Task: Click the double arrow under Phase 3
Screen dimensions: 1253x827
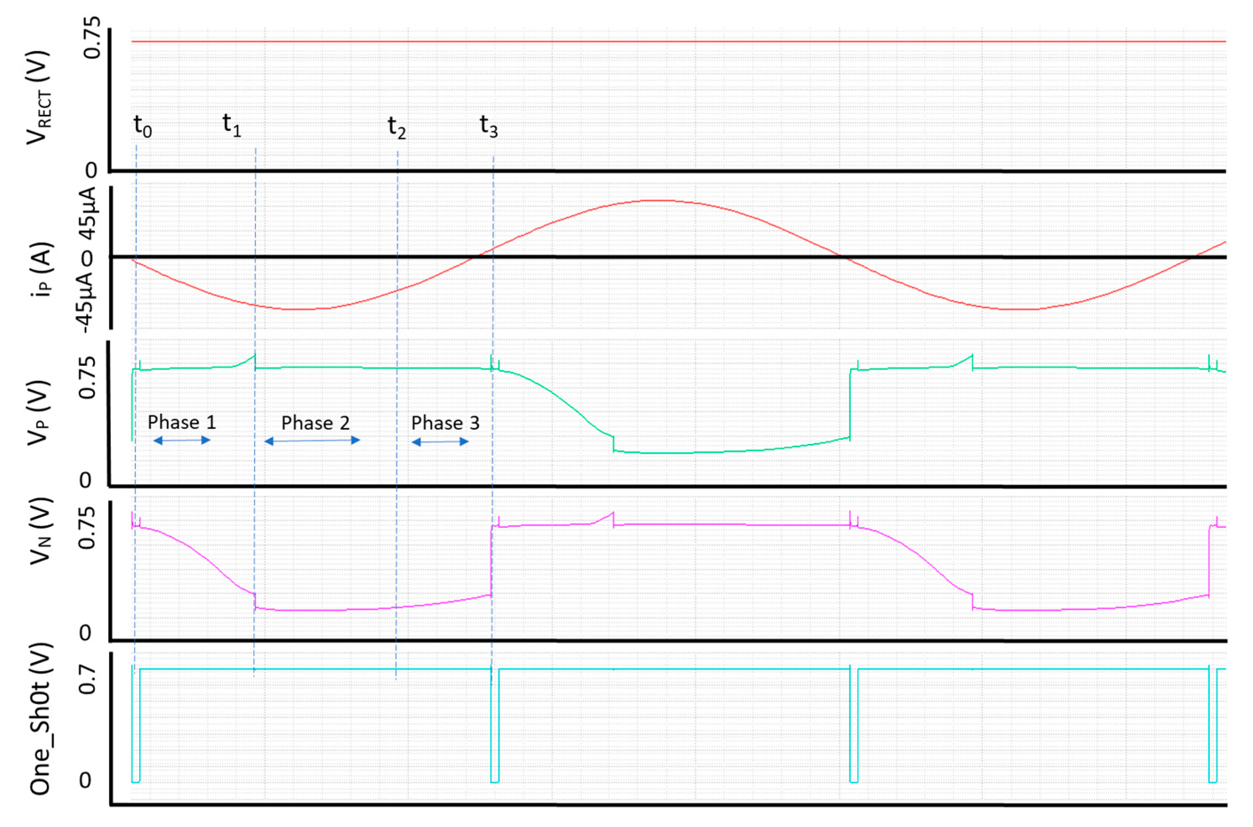Action: coord(440,441)
